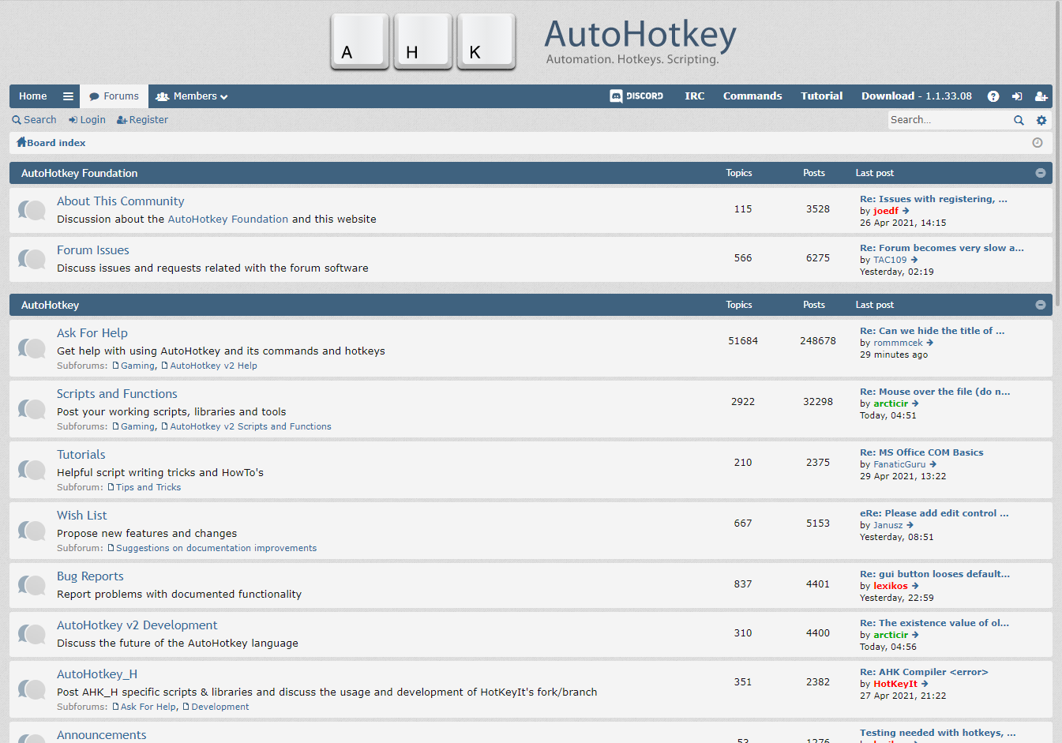View latest post arrow beside HotKeyIt
The width and height of the screenshot is (1062, 743).
coord(925,684)
